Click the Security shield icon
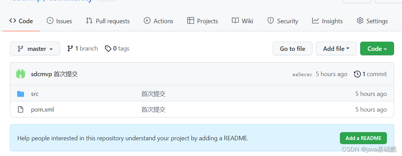This screenshot has height=156, width=402. coord(271,21)
